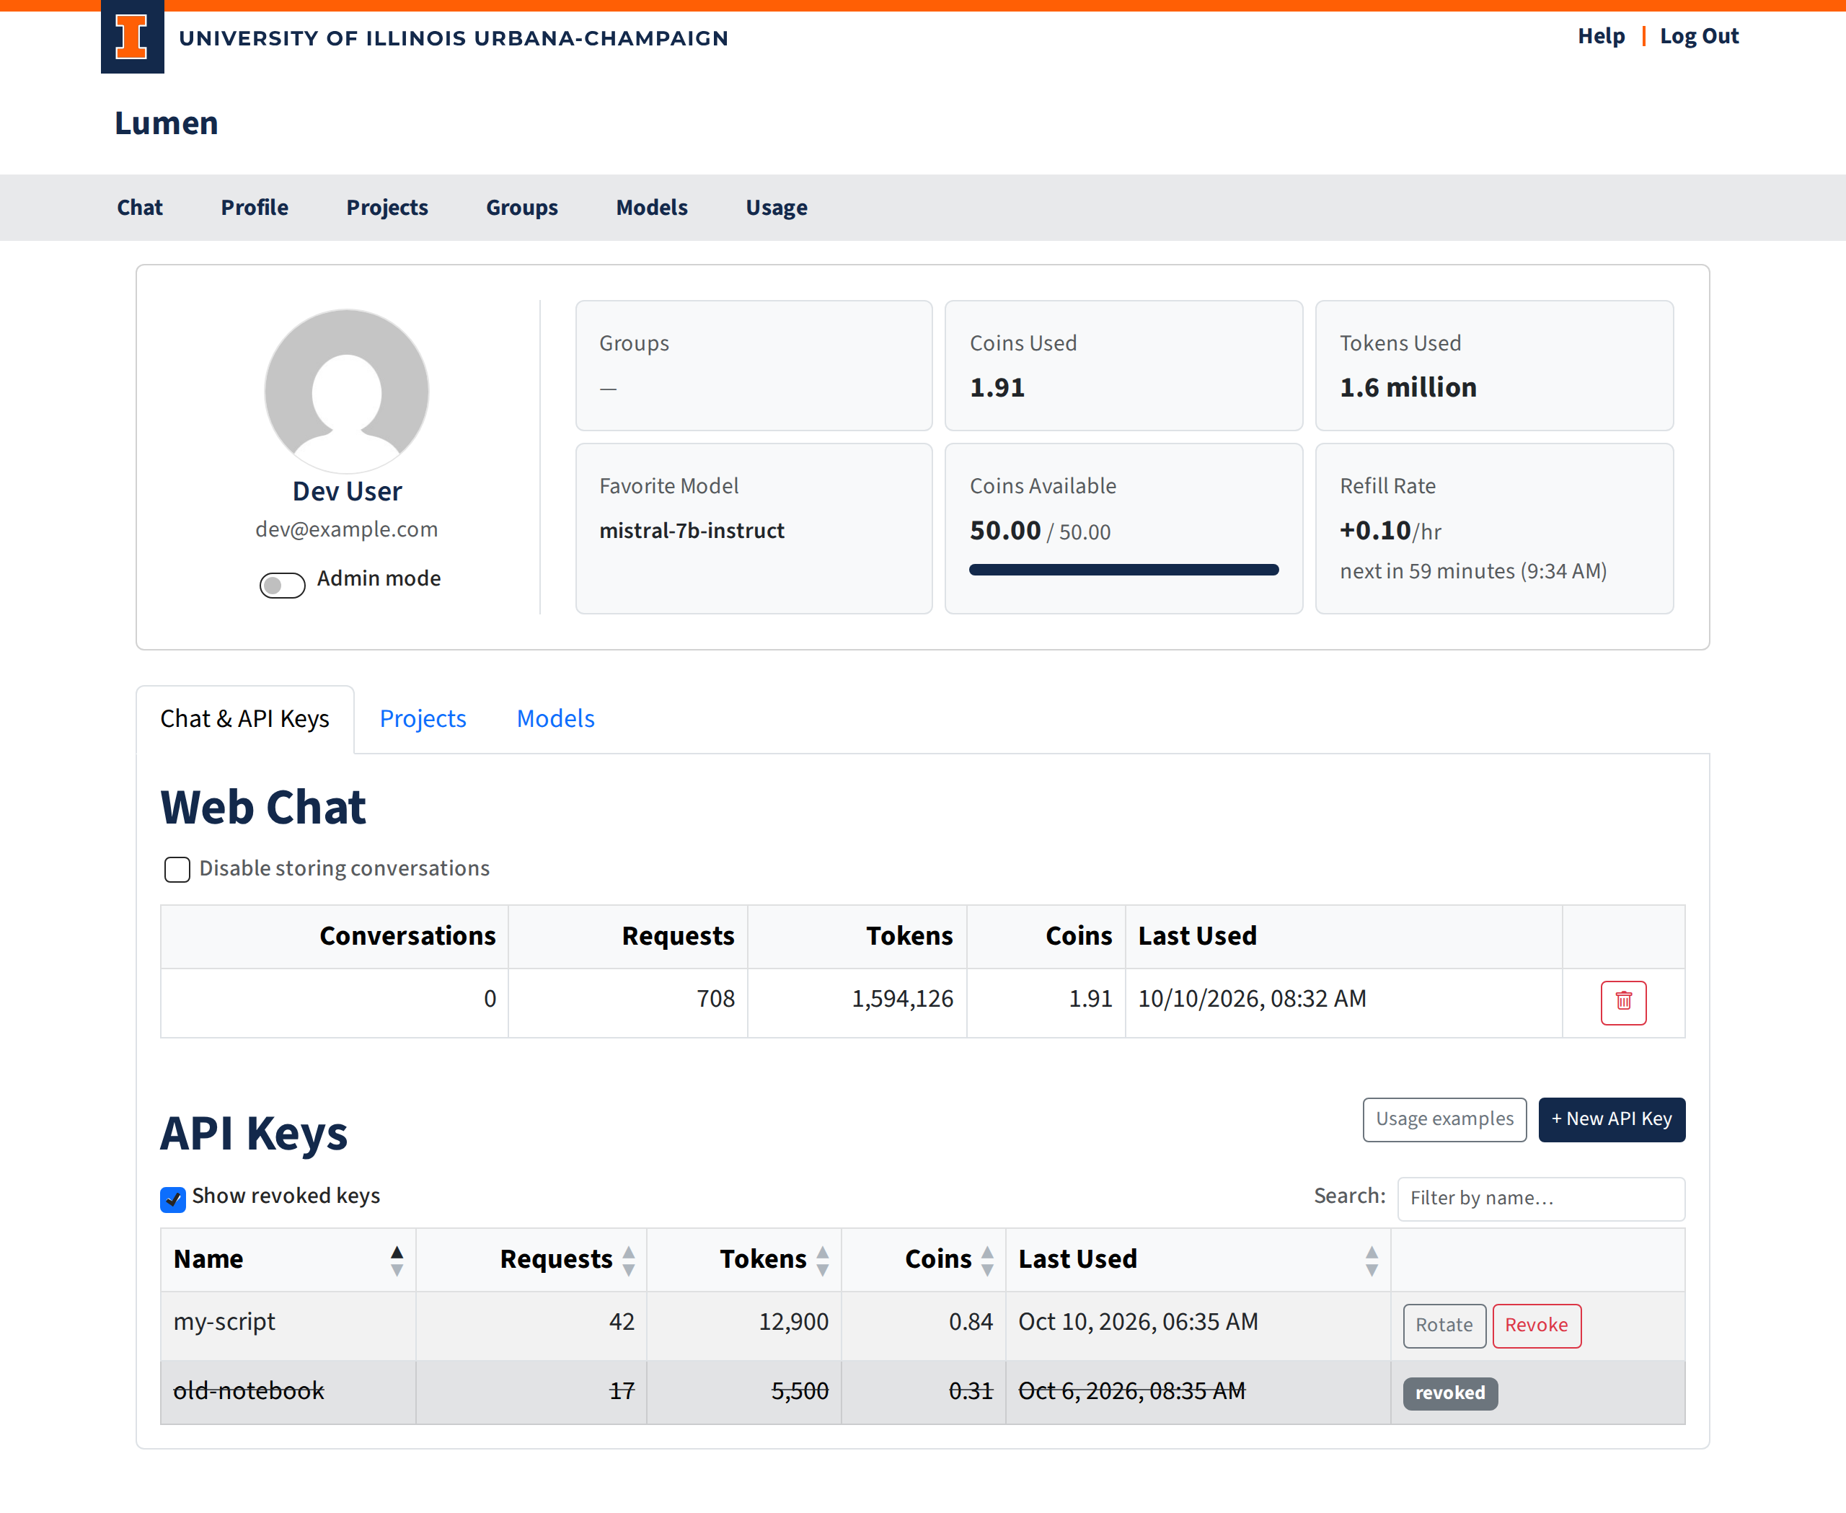This screenshot has height=1513, width=1846.
Task: Click the Oct 10, 2026, 06:35 AM cell
Action: click(1198, 1325)
